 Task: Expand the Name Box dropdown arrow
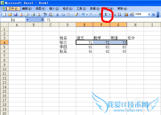(28, 20)
